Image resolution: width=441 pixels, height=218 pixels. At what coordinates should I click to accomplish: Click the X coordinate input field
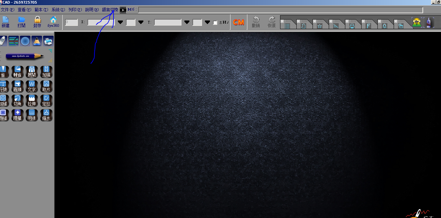pyautogui.click(x=101, y=22)
